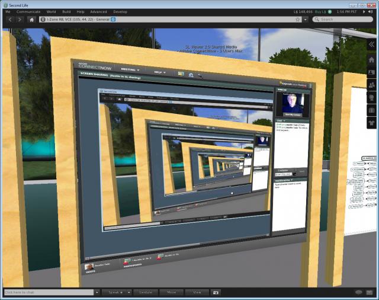Click the ConnectNow shared notes text area

pos(290,206)
